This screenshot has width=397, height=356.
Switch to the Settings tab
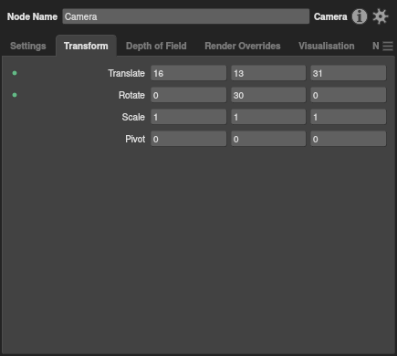pyautogui.click(x=28, y=46)
